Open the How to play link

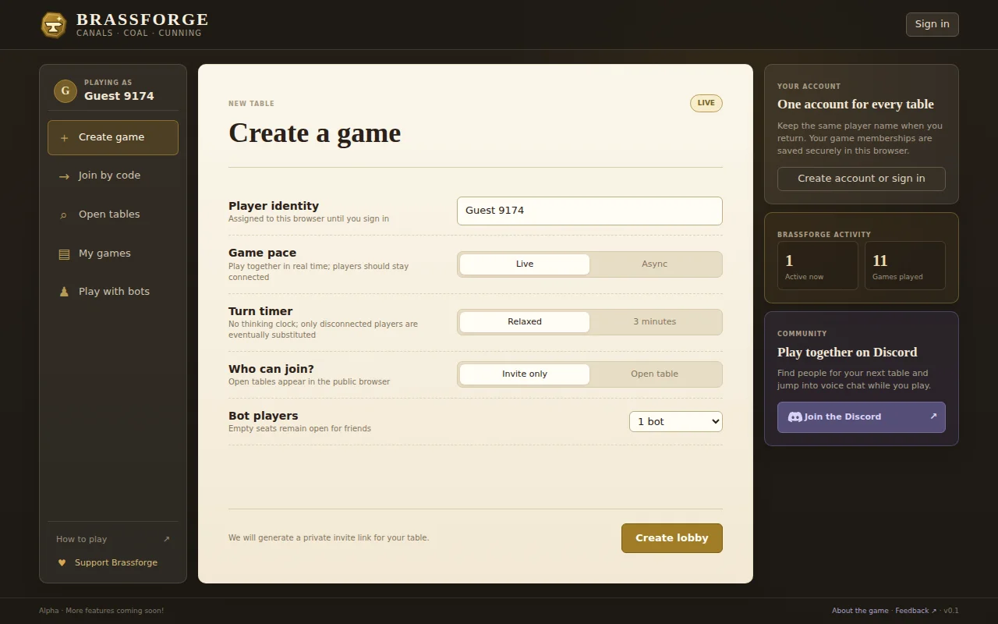(x=113, y=539)
